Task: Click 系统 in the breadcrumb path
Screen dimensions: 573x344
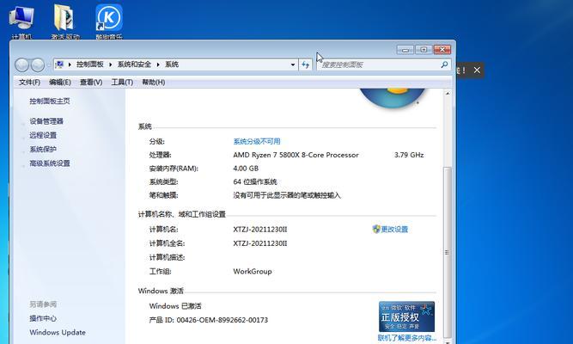Action: [x=172, y=64]
